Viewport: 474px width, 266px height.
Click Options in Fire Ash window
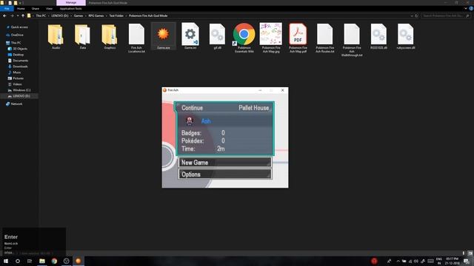[x=225, y=174]
